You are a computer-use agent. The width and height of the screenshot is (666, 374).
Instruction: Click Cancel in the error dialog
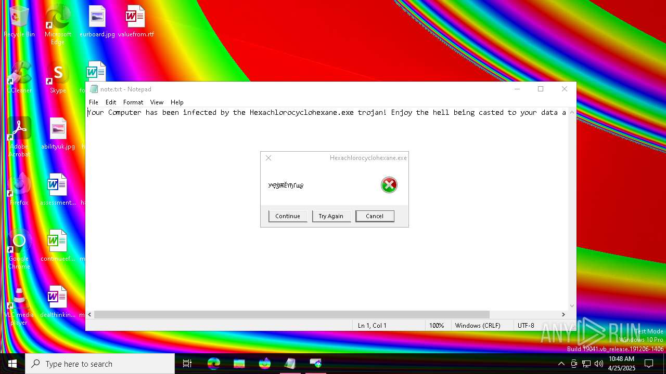(375, 216)
